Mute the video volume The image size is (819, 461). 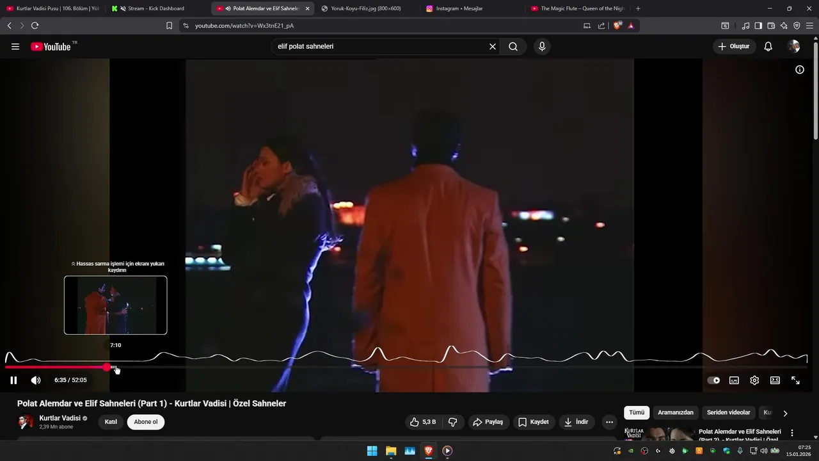36,380
